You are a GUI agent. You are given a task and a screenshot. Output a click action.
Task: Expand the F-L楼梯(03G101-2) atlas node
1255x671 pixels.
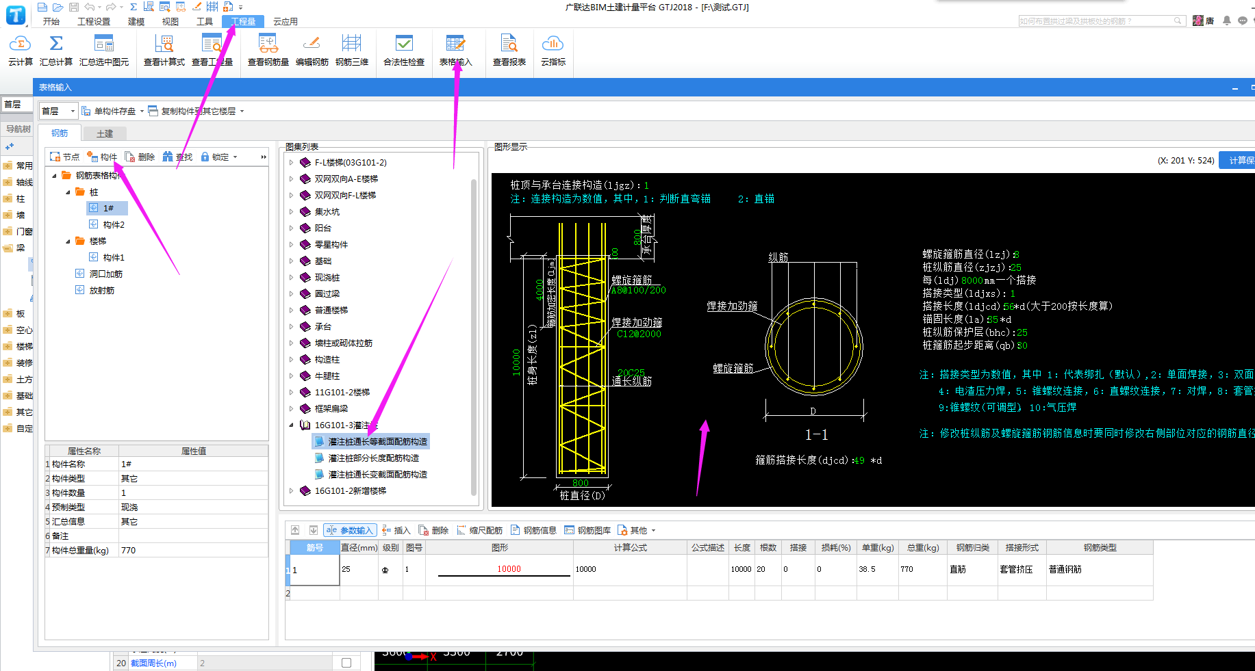(292, 163)
